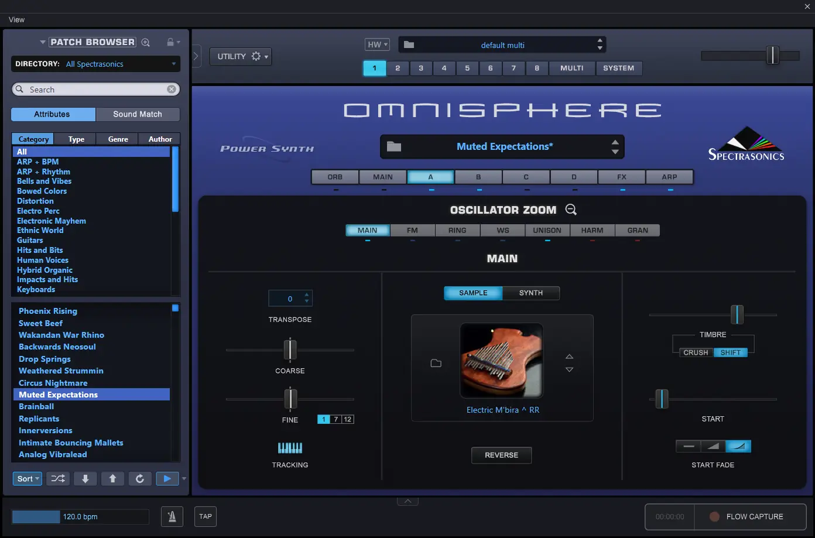
Task: Step through patches with Muted Expectations arrows
Action: (615, 146)
